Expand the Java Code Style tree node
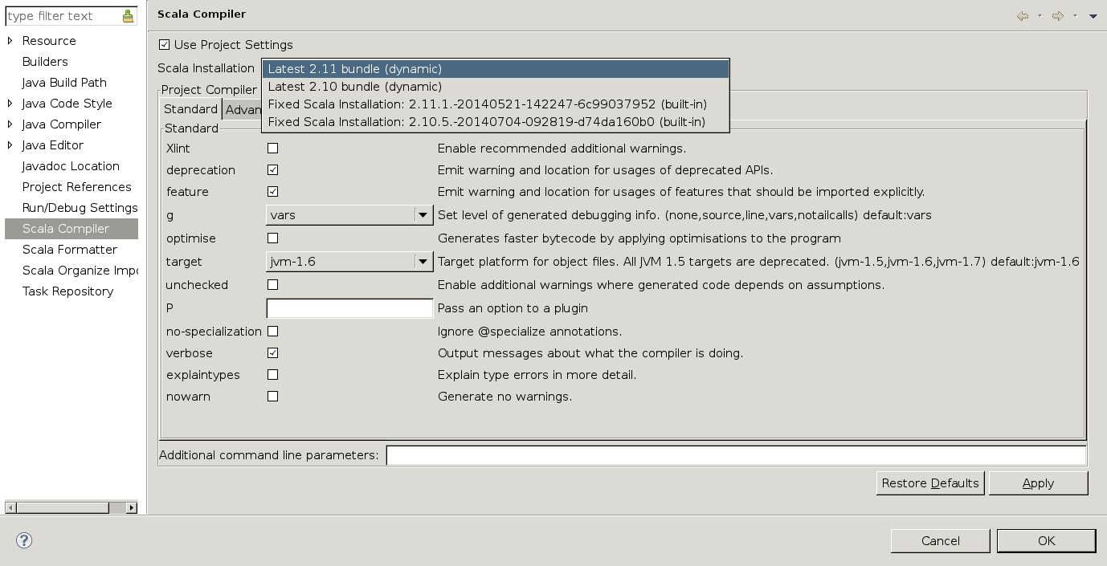1107x566 pixels. tap(10, 104)
